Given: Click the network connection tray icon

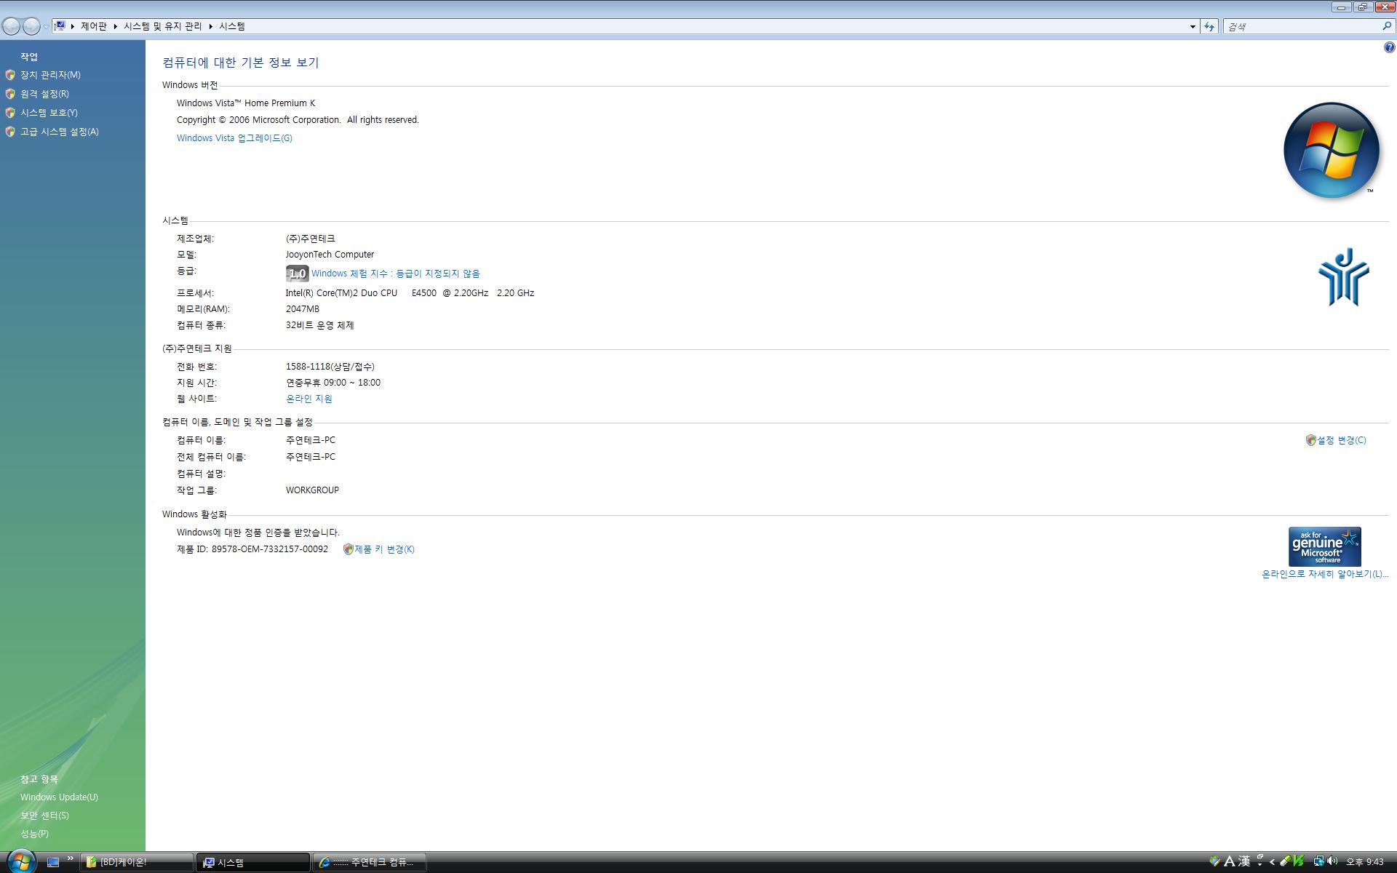Looking at the screenshot, I should point(1318,861).
